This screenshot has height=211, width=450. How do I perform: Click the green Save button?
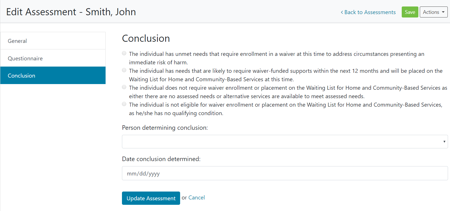pyautogui.click(x=410, y=12)
